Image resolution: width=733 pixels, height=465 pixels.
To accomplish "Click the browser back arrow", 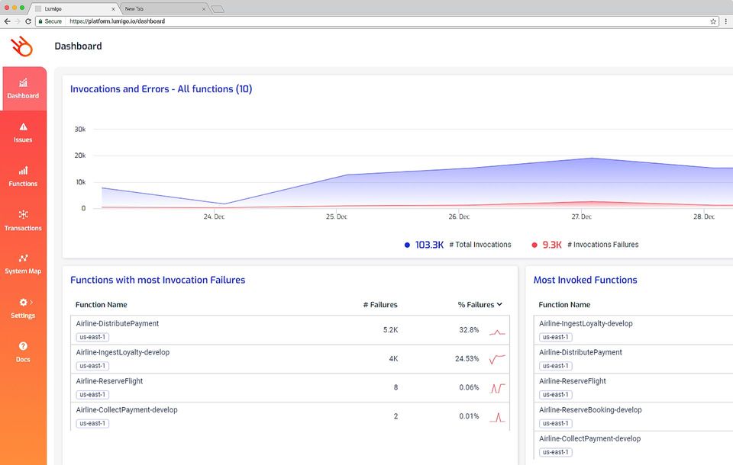I will (x=7, y=21).
